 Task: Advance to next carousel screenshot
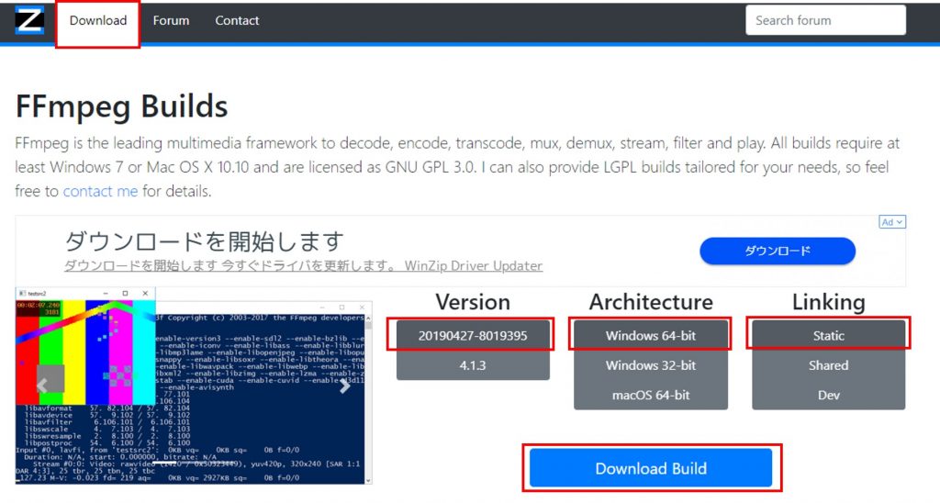click(x=345, y=386)
